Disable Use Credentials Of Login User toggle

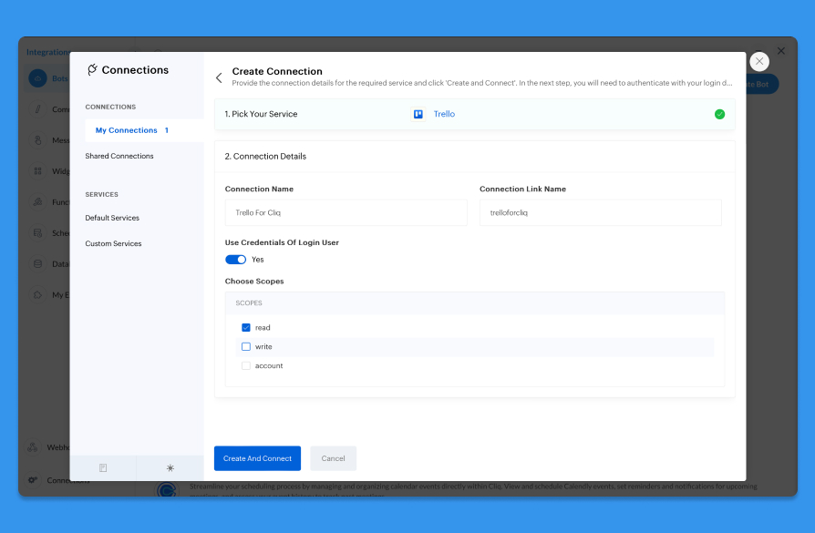pos(236,260)
